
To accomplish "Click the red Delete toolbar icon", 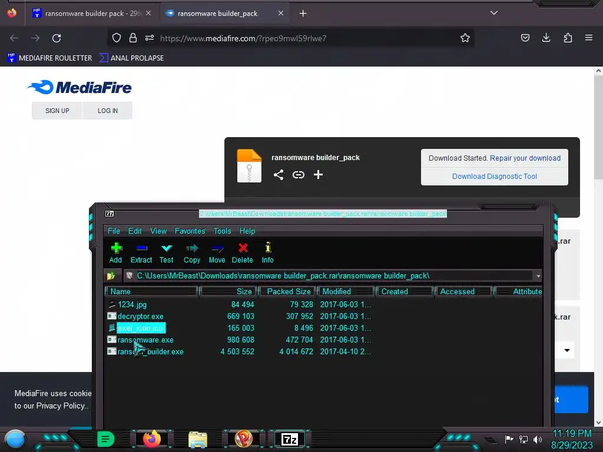I will [x=243, y=248].
